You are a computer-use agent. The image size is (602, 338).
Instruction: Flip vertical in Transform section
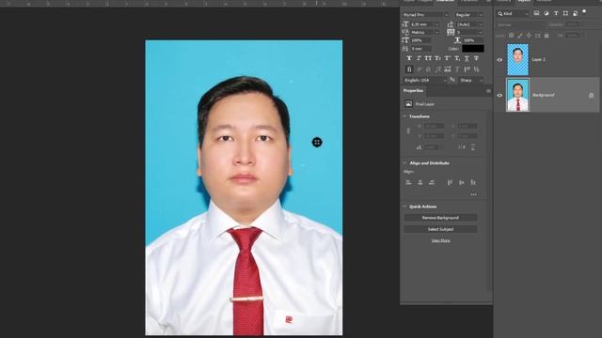tap(473, 147)
